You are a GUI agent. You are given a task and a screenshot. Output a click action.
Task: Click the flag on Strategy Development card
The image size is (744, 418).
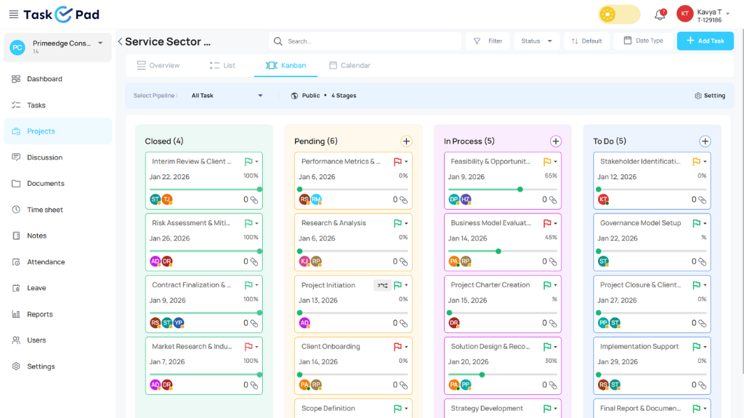547,409
